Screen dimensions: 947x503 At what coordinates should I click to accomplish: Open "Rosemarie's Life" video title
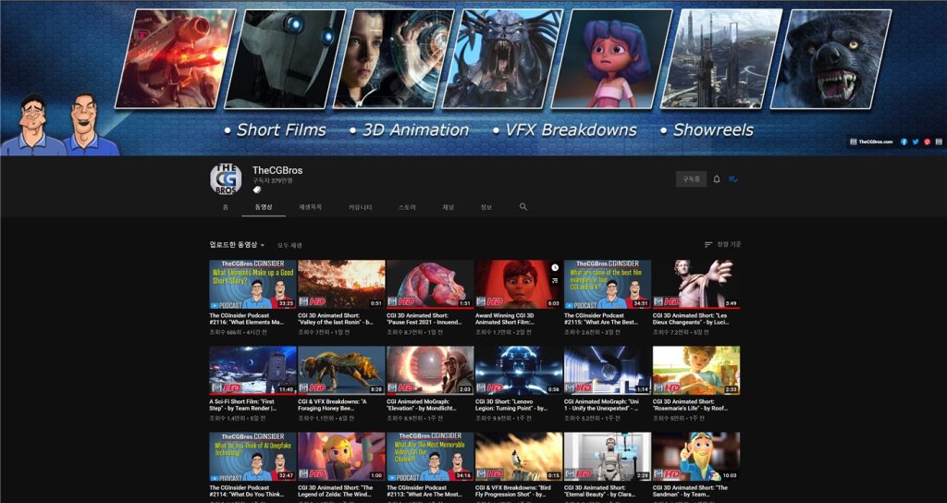click(691, 405)
